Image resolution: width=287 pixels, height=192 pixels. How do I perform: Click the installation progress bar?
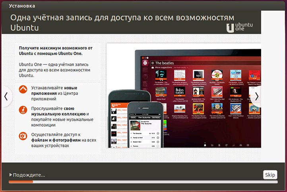coord(143,182)
